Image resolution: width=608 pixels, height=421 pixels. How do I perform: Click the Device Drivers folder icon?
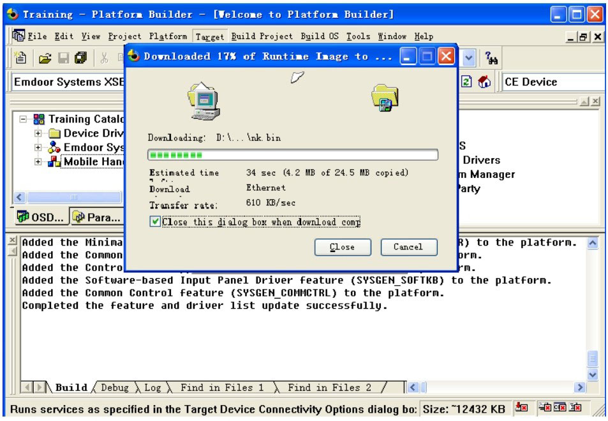click(x=55, y=133)
